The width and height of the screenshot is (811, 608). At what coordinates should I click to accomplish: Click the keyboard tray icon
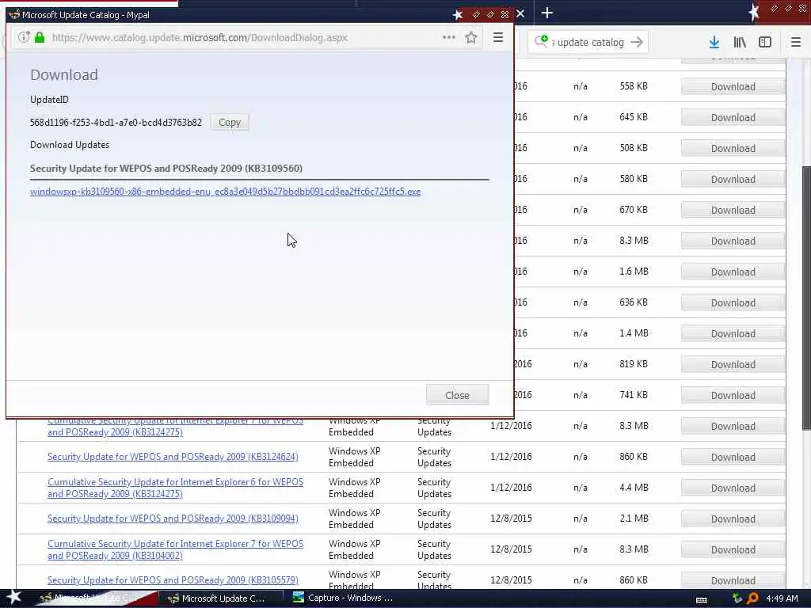(702, 600)
